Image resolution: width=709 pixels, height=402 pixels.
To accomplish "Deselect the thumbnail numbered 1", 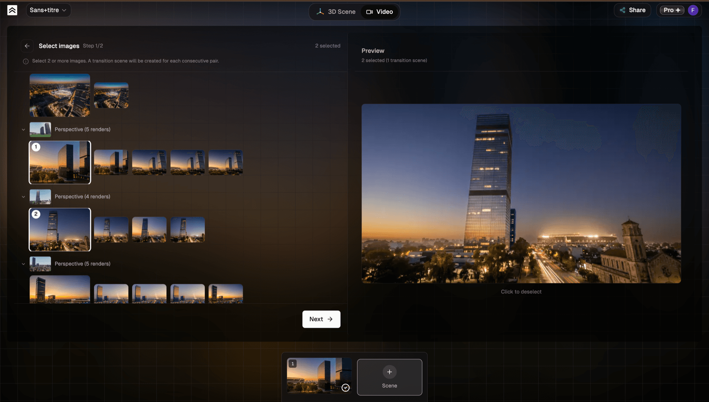I will pyautogui.click(x=60, y=163).
